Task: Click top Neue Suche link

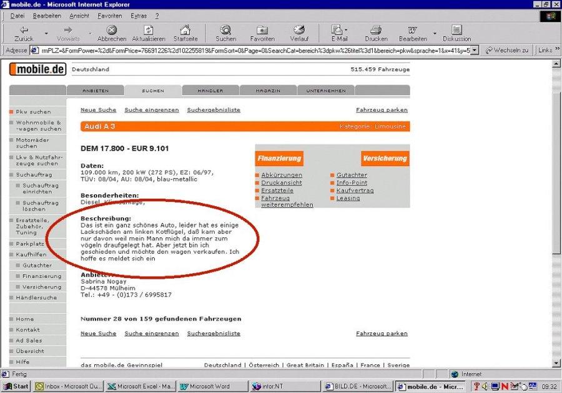Action: [x=98, y=110]
